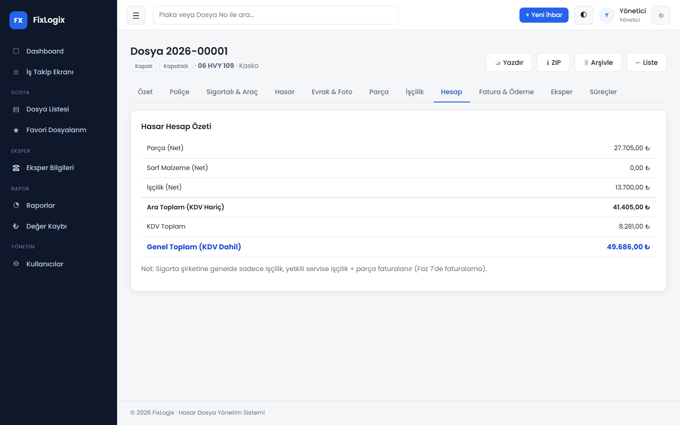Click the Yeni İhbar button

pyautogui.click(x=544, y=15)
